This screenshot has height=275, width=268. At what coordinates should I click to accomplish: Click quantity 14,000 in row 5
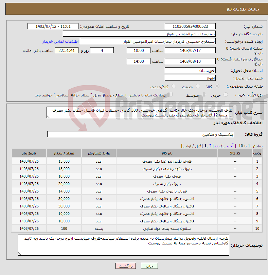[x=64, y=191]
